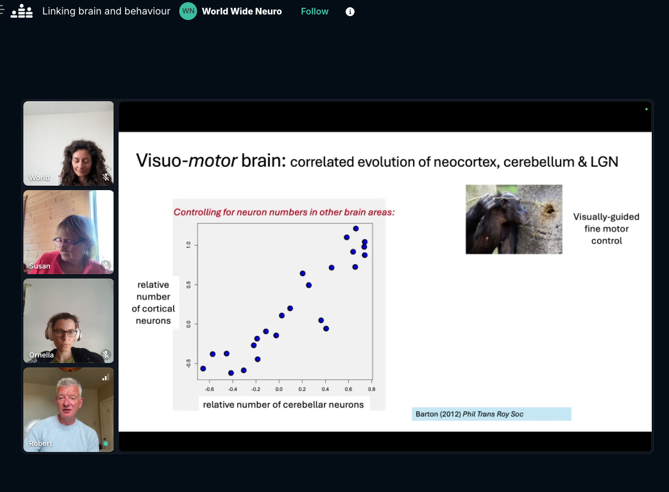Select World's video thumbnail
This screenshot has width=669, height=492.
click(x=68, y=143)
